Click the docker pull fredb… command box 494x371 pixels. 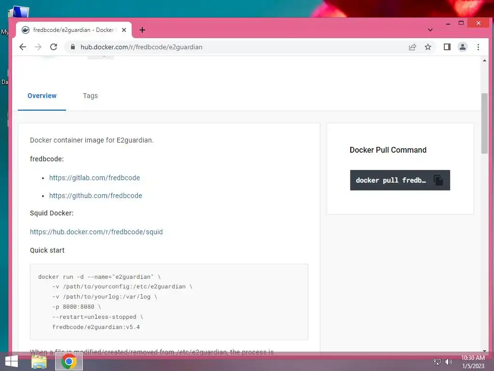(400, 180)
